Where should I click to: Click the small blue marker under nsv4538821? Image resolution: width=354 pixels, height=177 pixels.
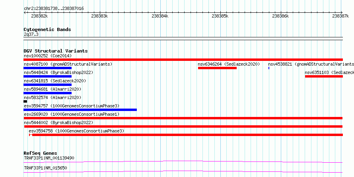click(269, 68)
